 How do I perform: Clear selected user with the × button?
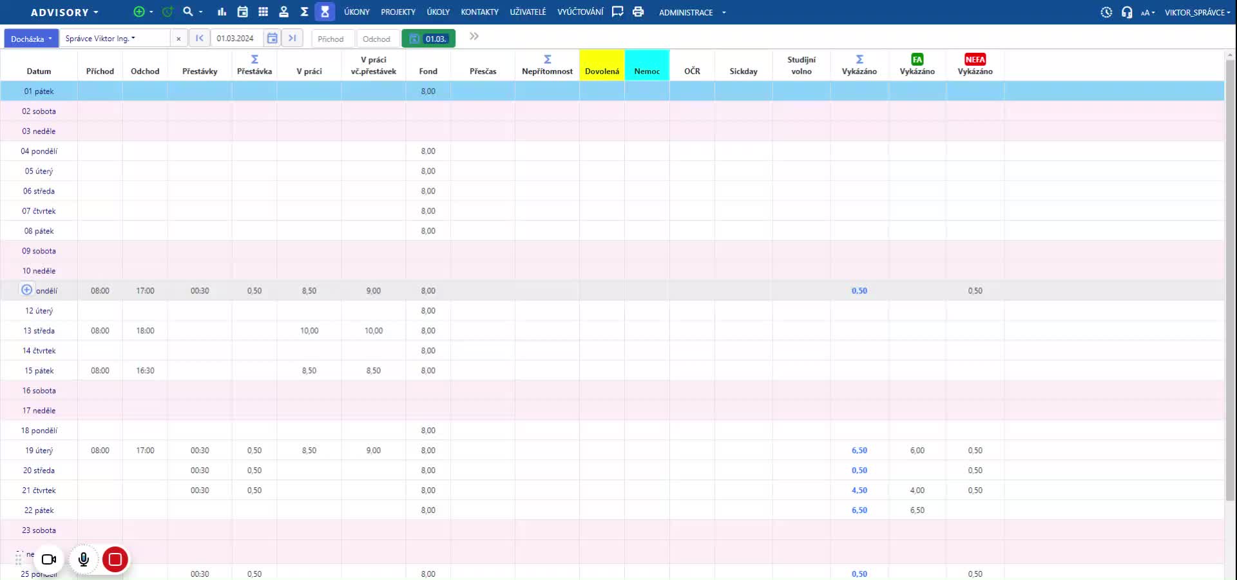point(178,39)
